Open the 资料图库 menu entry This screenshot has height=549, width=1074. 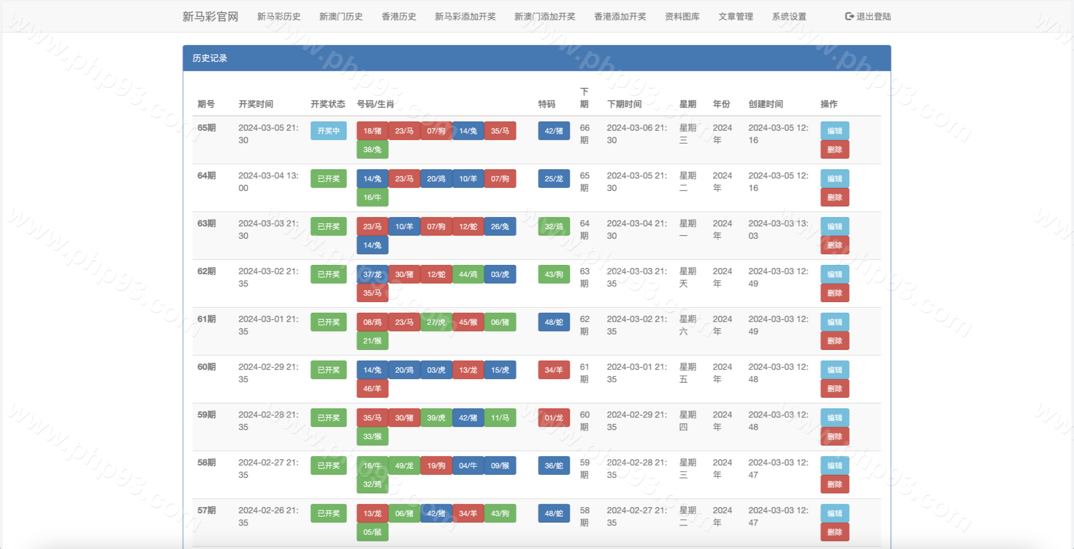click(x=682, y=16)
